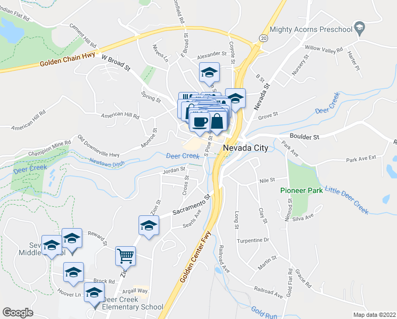
Task: Click school marker near Alexander St
Action: [209, 74]
